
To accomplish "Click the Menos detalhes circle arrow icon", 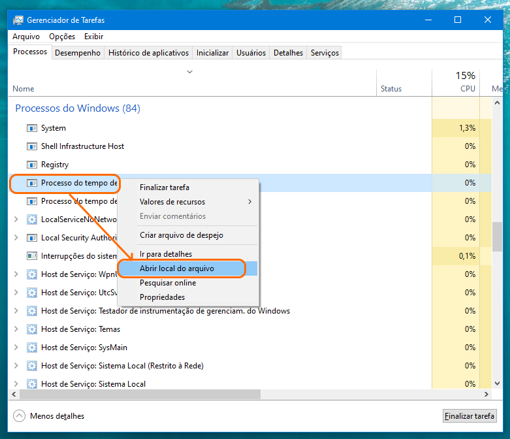I will tap(19, 416).
